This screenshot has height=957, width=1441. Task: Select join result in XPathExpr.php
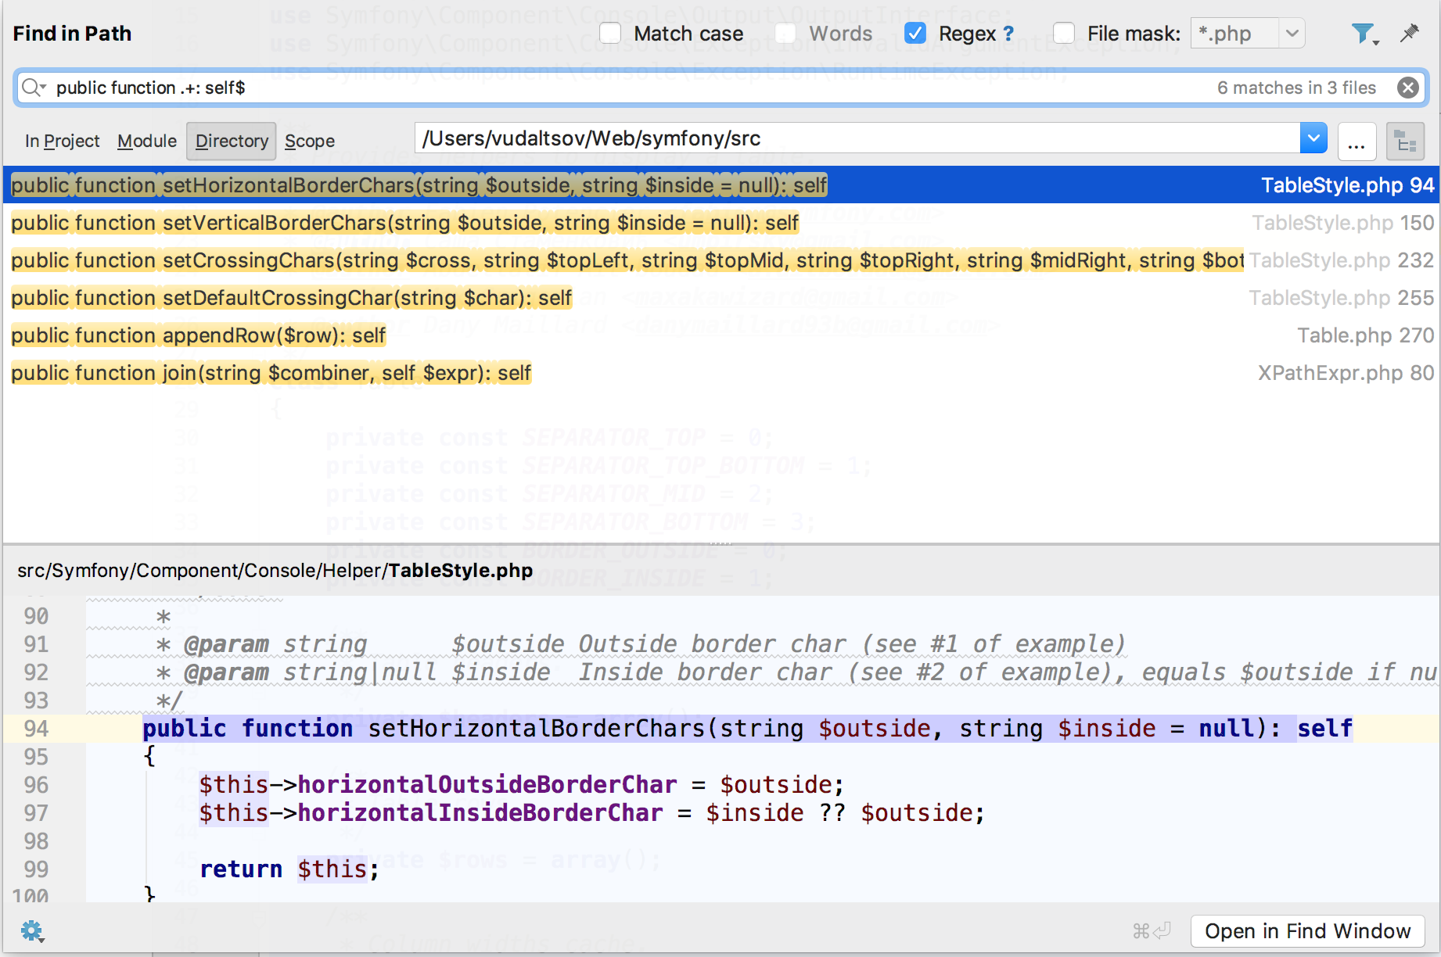[x=720, y=373]
